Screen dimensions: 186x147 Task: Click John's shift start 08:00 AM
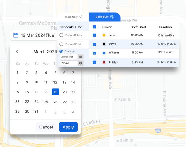(x=137, y=35)
